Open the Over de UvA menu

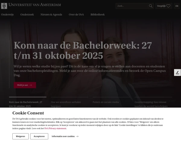pos(76,14)
